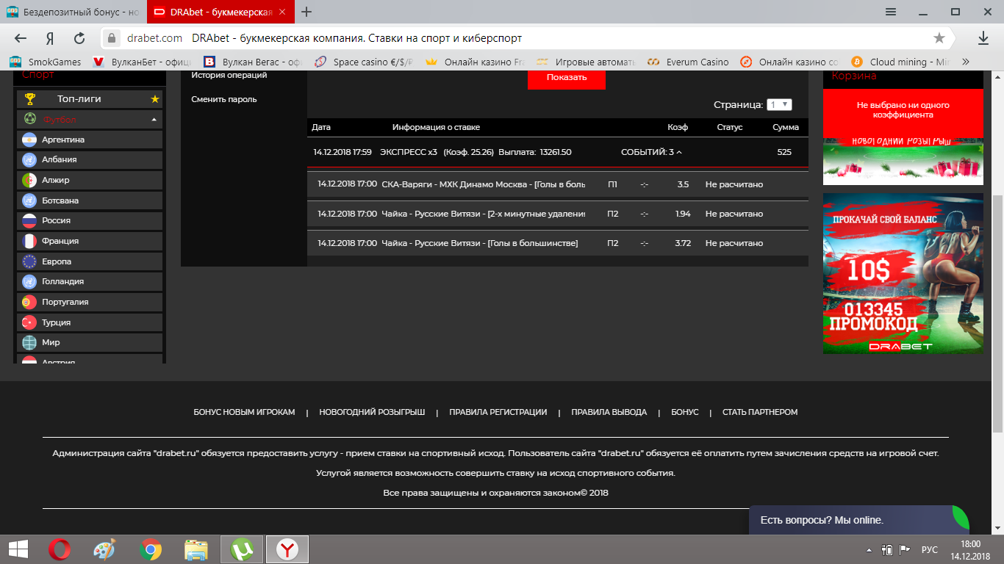Click Turkey flag icon in sidebar
Image resolution: width=1004 pixels, height=564 pixels.
pyautogui.click(x=29, y=322)
